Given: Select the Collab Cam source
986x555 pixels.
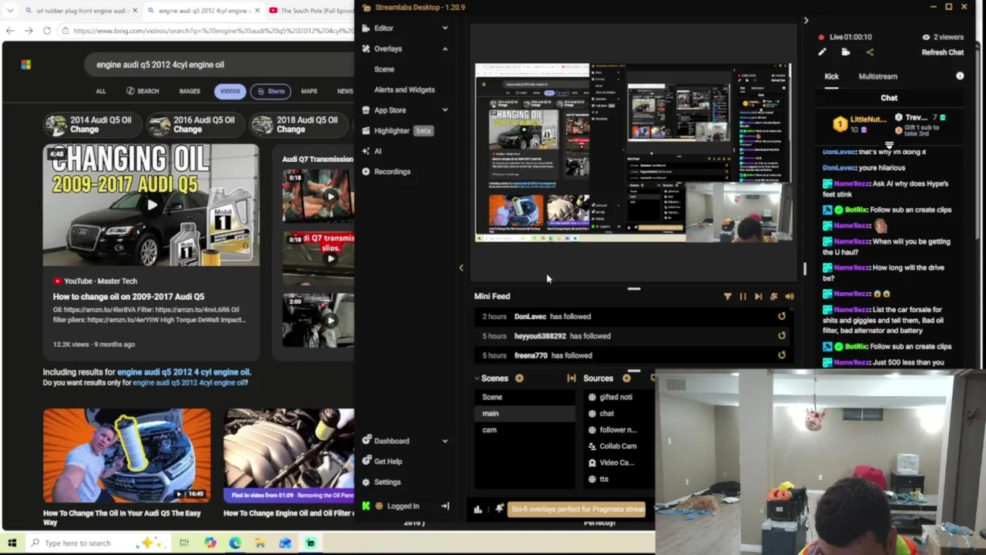Looking at the screenshot, I should coord(619,446).
